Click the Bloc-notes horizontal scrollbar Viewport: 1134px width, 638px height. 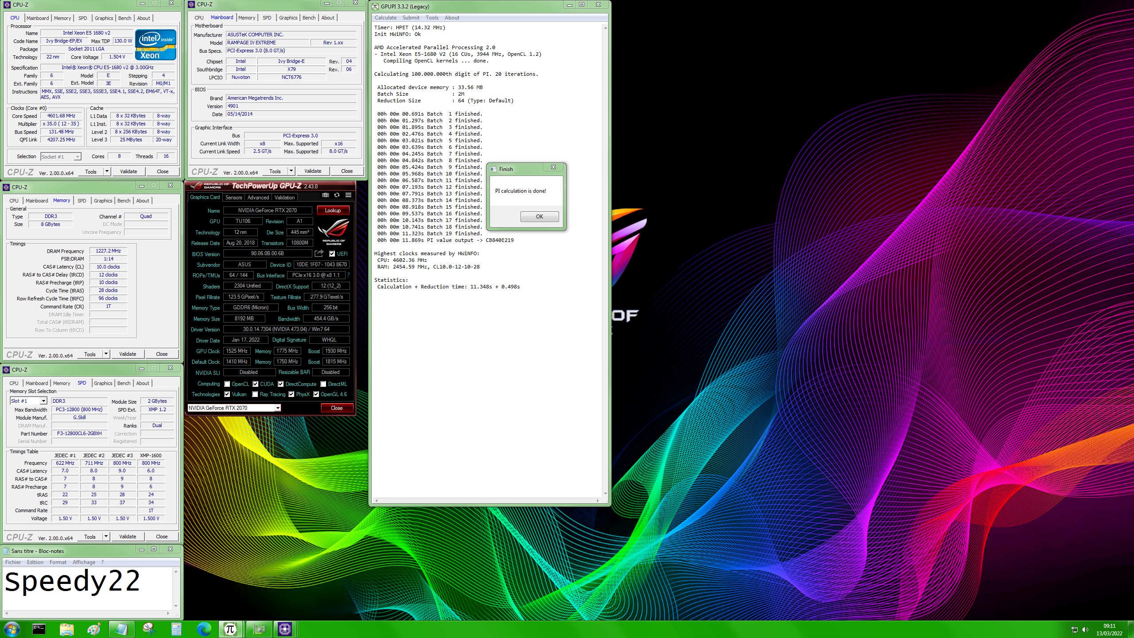click(x=87, y=613)
